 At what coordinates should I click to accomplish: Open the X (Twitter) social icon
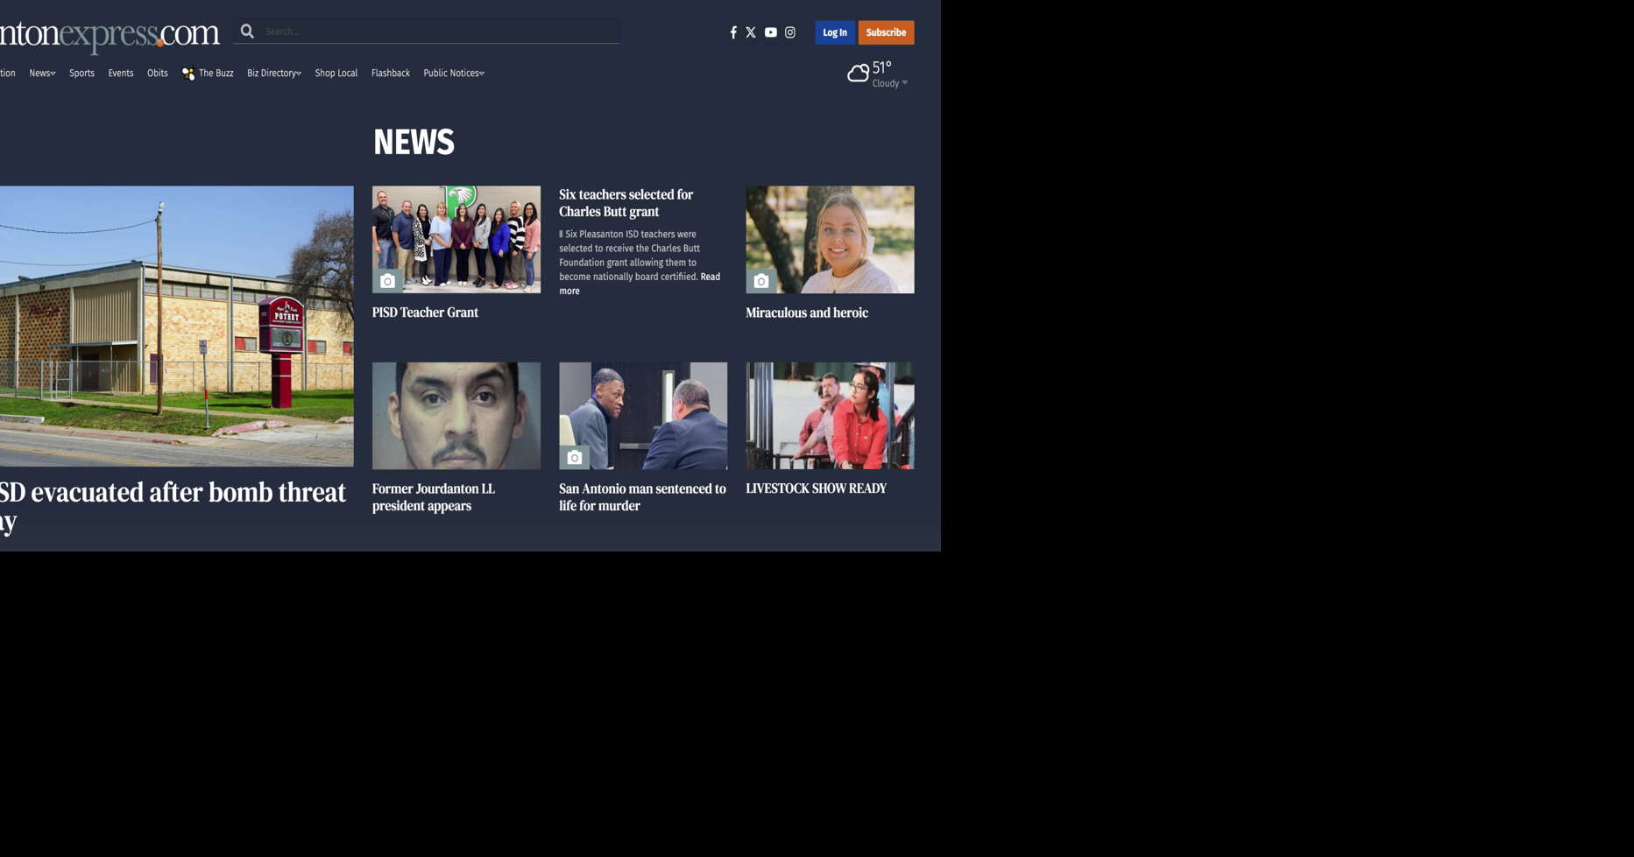(x=752, y=32)
